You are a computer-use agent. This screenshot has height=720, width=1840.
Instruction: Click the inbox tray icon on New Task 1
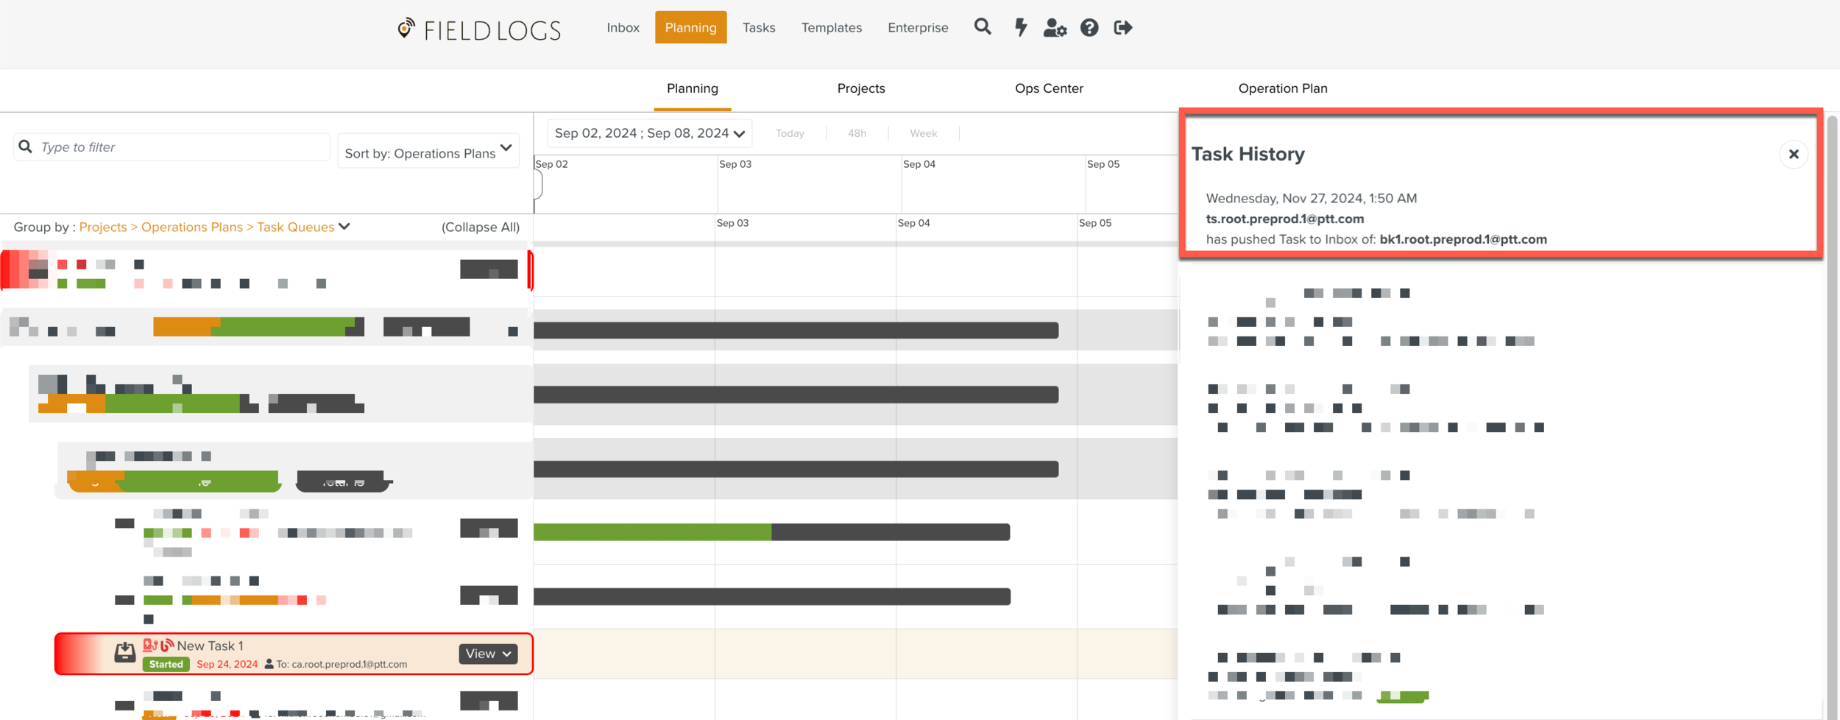pyautogui.click(x=124, y=652)
